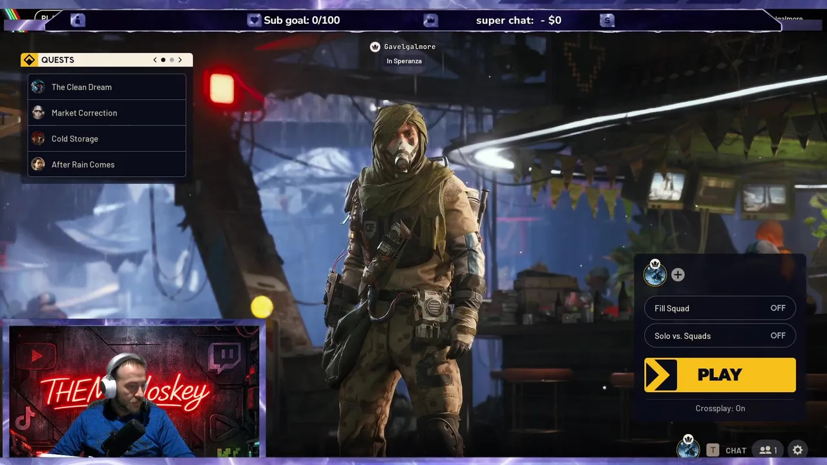Click the squad leader avatar above Fill Squad

655,274
